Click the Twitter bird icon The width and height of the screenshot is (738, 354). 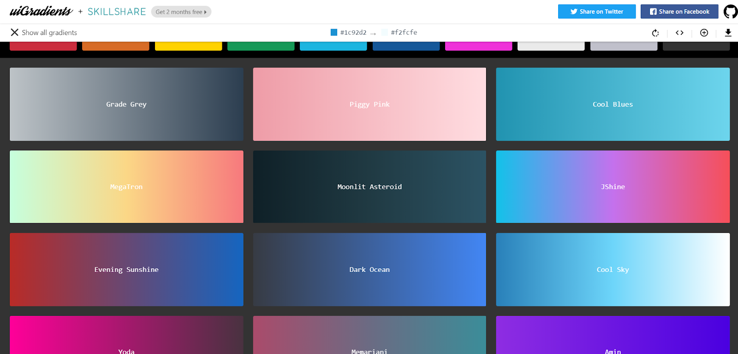pos(574,12)
